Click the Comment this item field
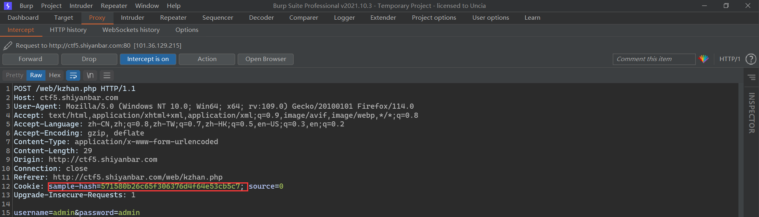The height and width of the screenshot is (217, 759). click(654, 59)
